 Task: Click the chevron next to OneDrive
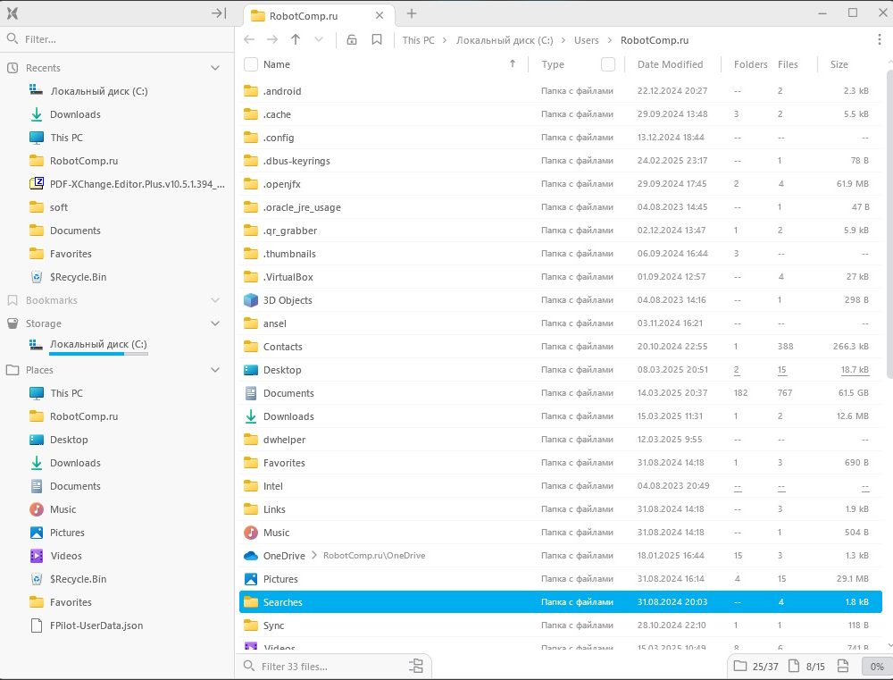coord(313,555)
